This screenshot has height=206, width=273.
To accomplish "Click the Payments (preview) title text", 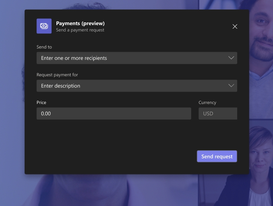I will click(80, 23).
